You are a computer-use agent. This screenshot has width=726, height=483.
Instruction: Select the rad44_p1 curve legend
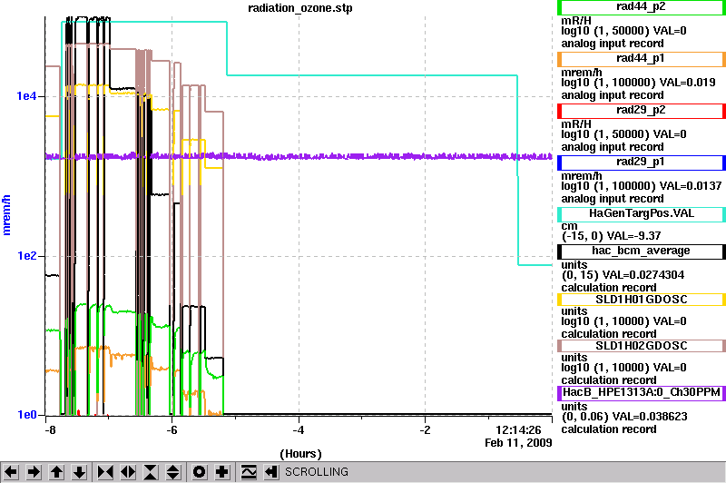pyautogui.click(x=641, y=59)
